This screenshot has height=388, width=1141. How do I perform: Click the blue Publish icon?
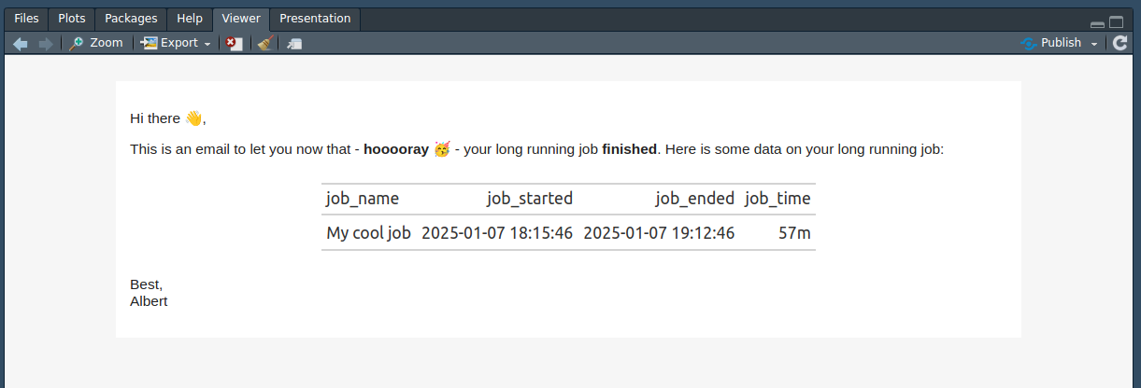pos(1029,43)
